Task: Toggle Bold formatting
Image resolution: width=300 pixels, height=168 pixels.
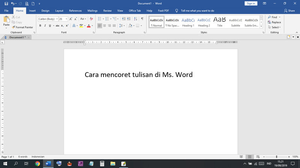Action: tap(40, 25)
